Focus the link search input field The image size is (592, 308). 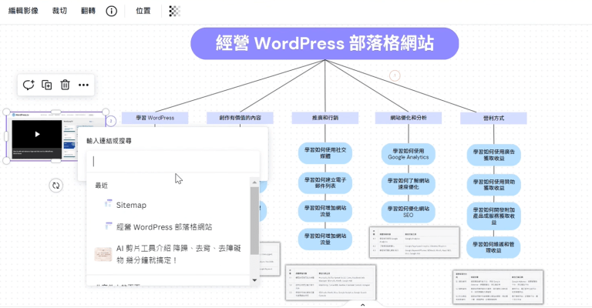[173, 162]
